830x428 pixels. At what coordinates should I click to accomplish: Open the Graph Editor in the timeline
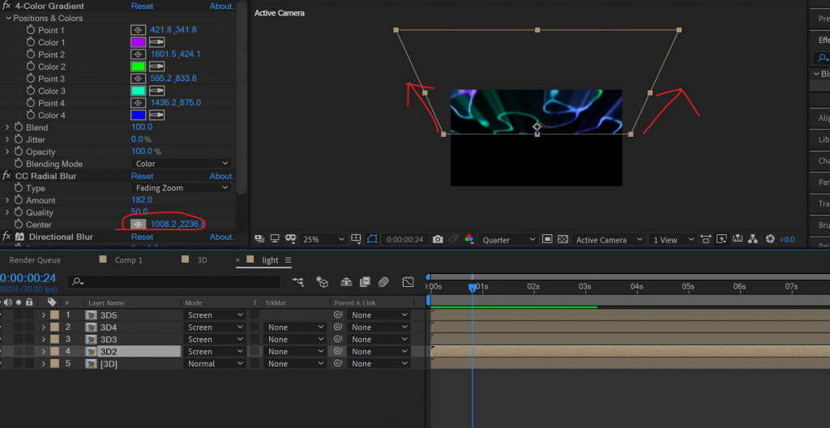(408, 282)
